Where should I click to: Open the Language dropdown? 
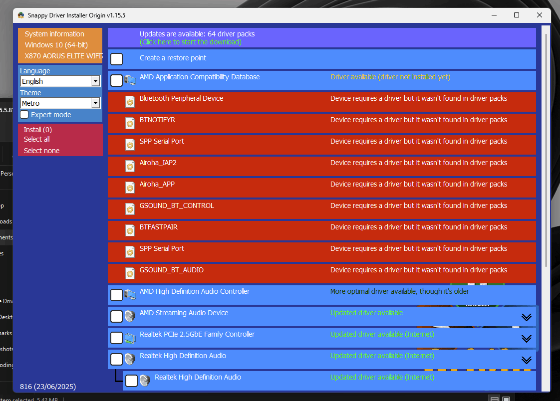(96, 81)
